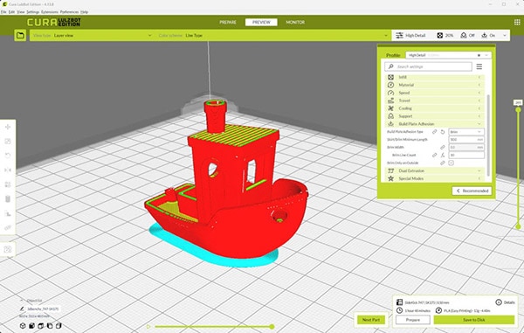
Task: Switch to top view cube icon
Action: [x=41, y=326]
